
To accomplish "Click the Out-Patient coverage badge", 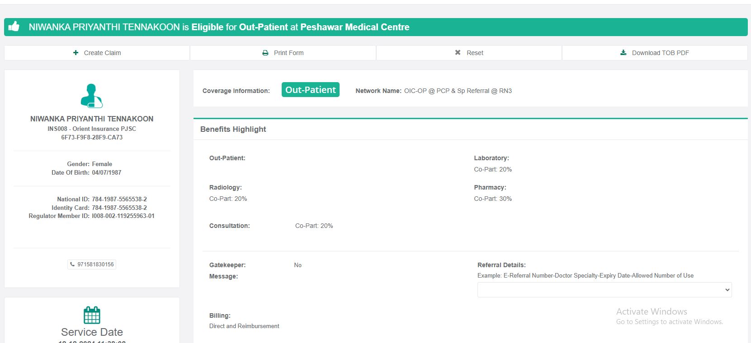I will click(x=310, y=90).
